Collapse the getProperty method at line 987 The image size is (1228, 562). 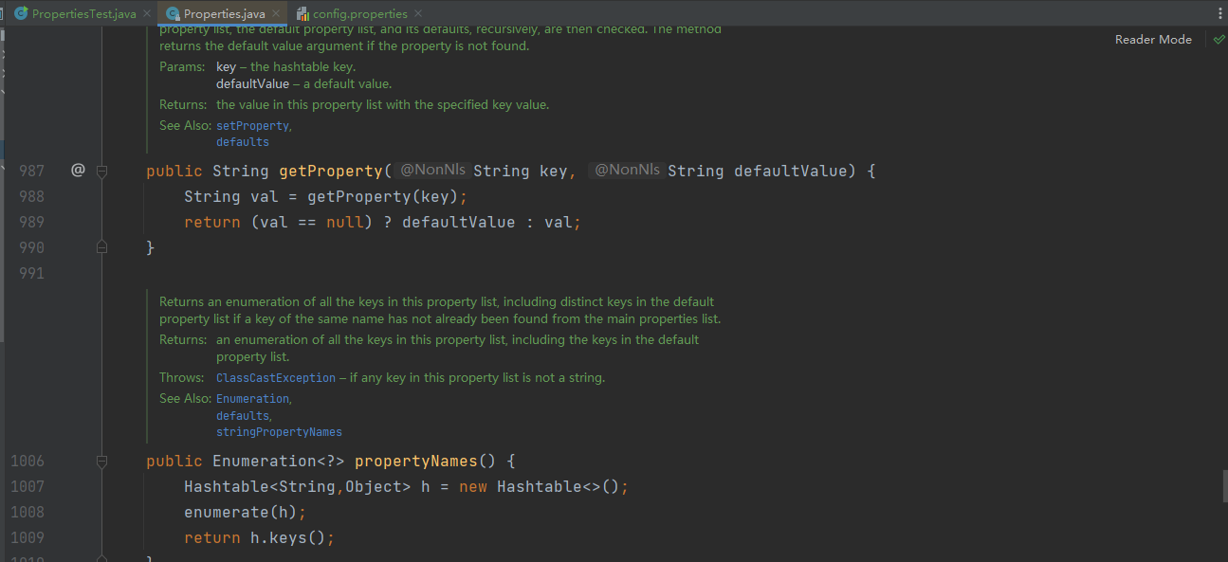pyautogui.click(x=101, y=172)
